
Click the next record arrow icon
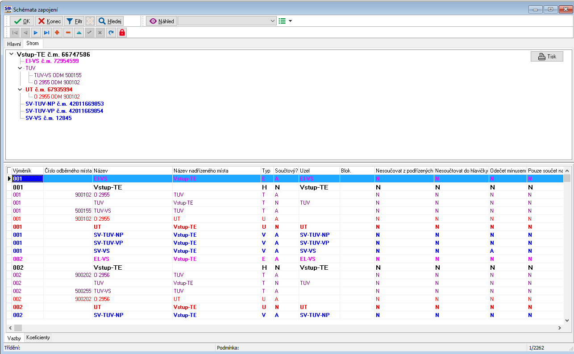coord(36,33)
